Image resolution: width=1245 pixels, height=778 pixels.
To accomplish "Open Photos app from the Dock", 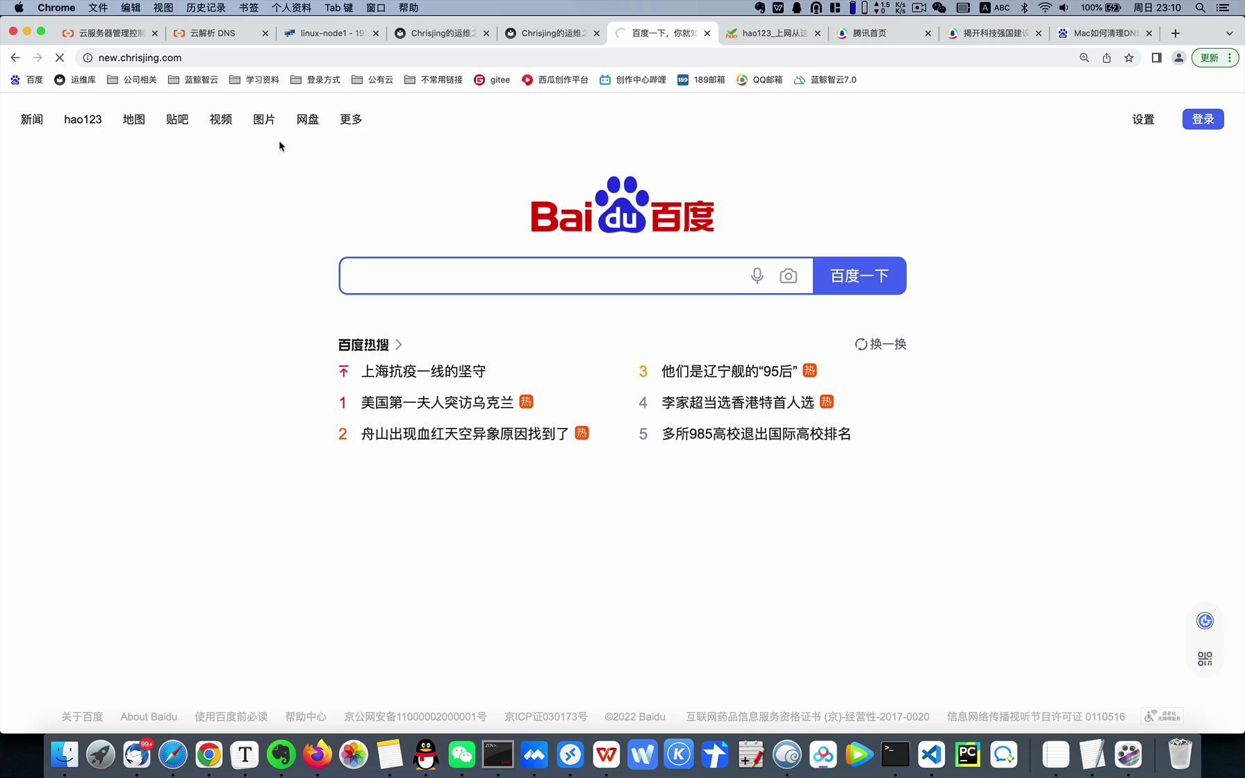I will [x=354, y=754].
